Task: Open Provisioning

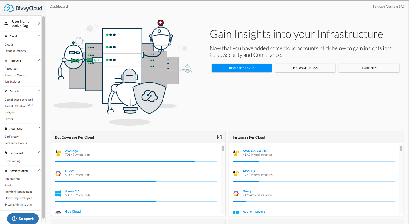Action: pyautogui.click(x=12, y=161)
